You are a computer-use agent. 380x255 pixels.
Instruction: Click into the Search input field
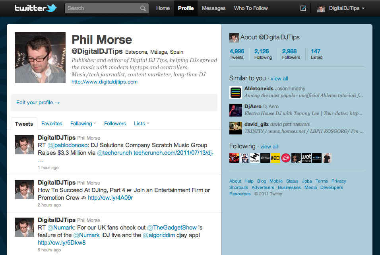[103, 8]
